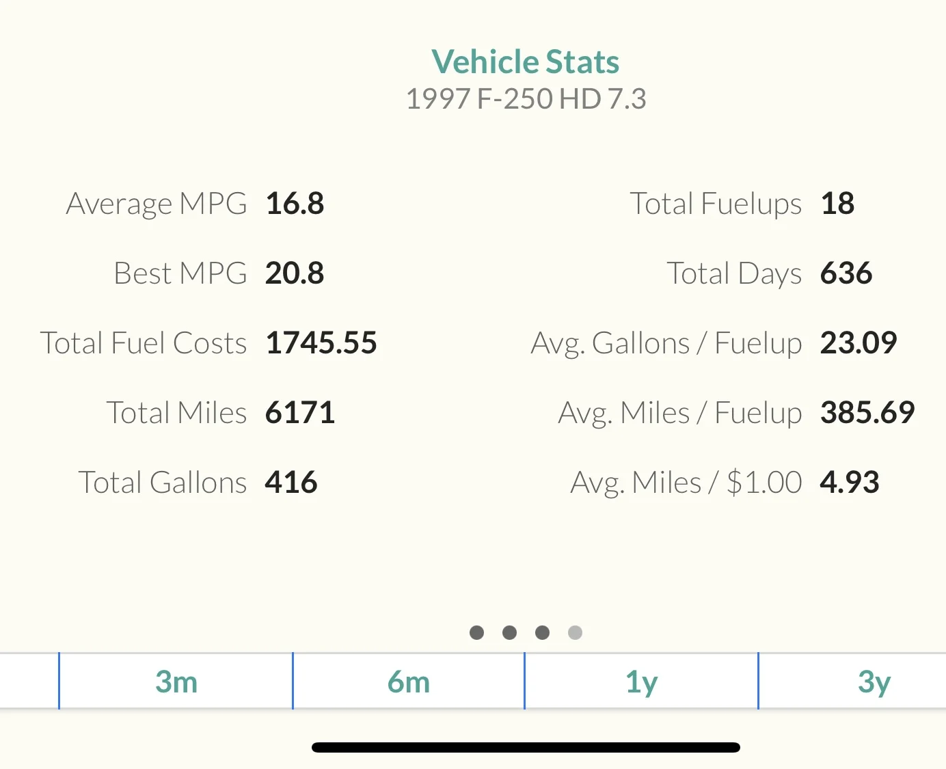
Task: Switch to the 3y time range
Action: pyautogui.click(x=874, y=681)
